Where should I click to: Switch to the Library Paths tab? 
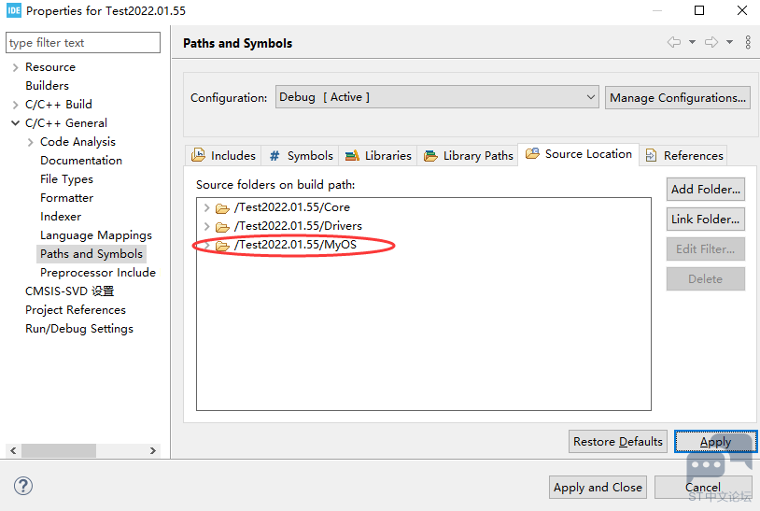point(469,156)
